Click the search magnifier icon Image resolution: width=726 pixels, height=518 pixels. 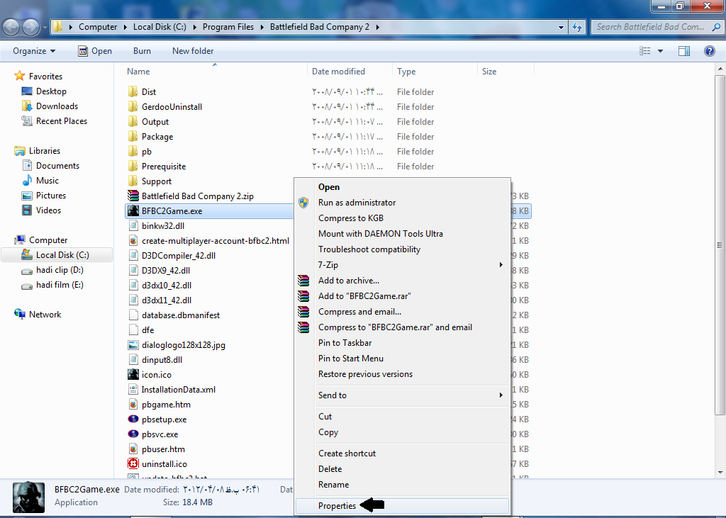tap(716, 27)
